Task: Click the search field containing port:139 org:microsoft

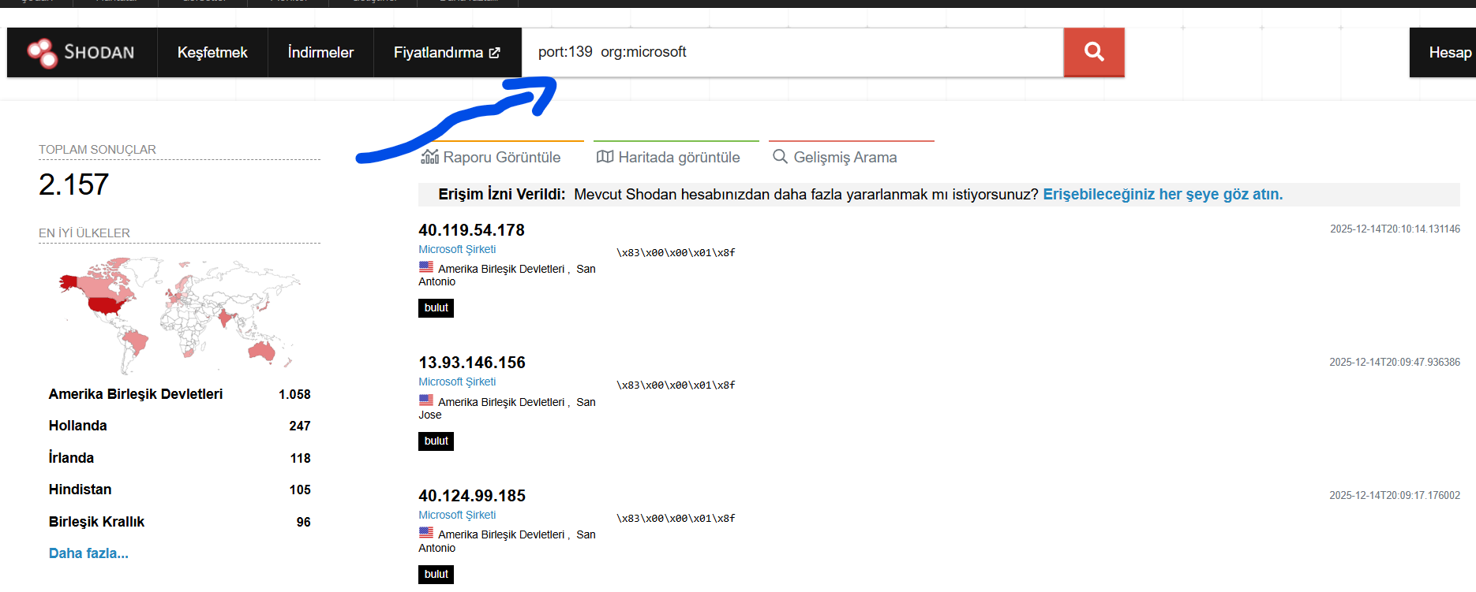Action: coord(792,52)
